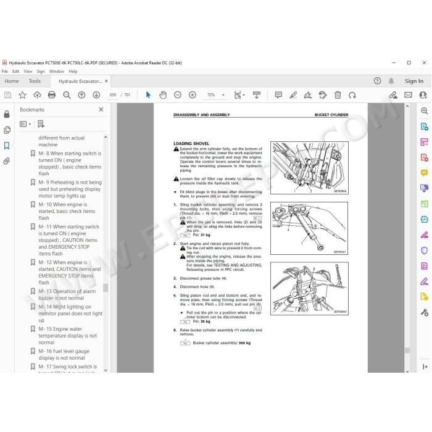Image resolution: width=432 pixels, height=432 pixels.
Task: Switch to the Tools tab
Action: click(x=35, y=81)
